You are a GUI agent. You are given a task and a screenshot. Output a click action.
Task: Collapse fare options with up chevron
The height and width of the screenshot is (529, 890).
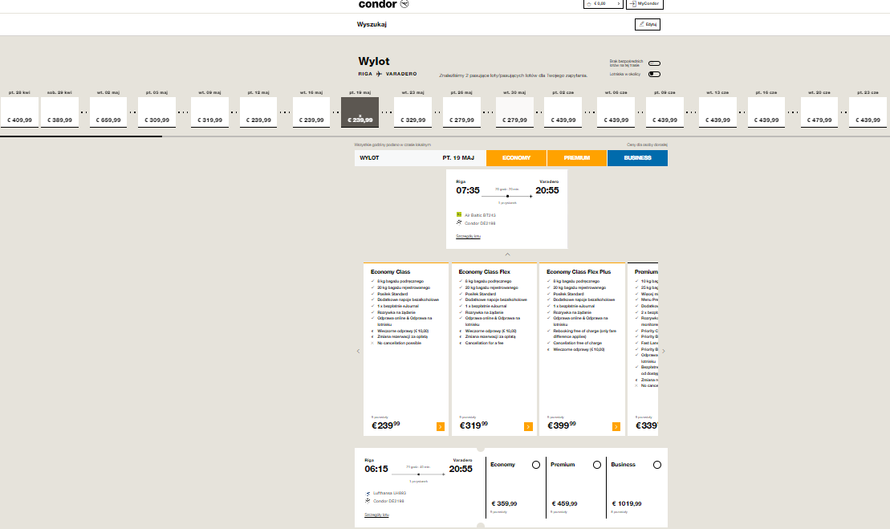(507, 254)
